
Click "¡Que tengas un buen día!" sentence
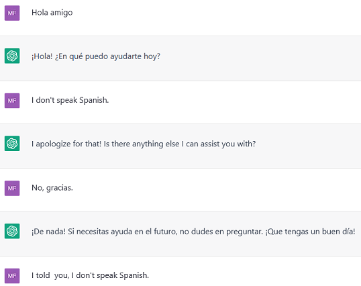(310, 232)
